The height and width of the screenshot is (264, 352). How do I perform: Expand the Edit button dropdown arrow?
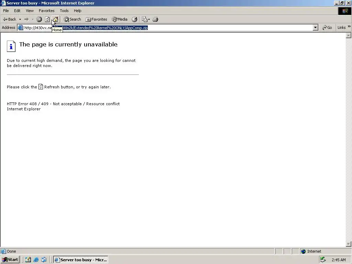[x=149, y=19]
